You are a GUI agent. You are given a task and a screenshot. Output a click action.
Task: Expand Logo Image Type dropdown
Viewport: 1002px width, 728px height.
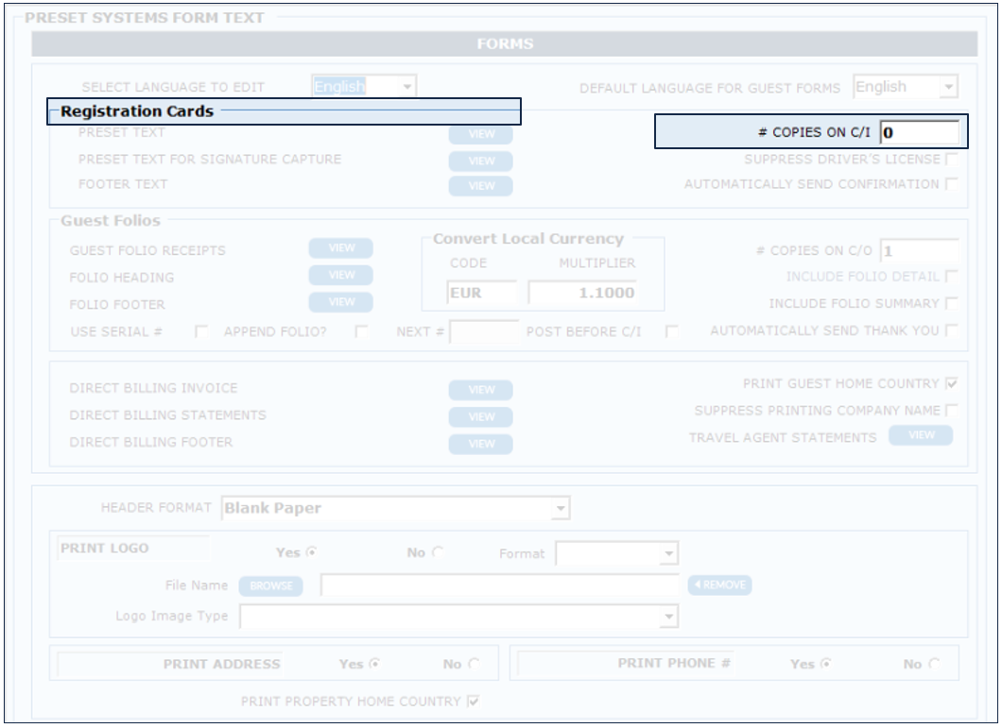tap(459, 617)
